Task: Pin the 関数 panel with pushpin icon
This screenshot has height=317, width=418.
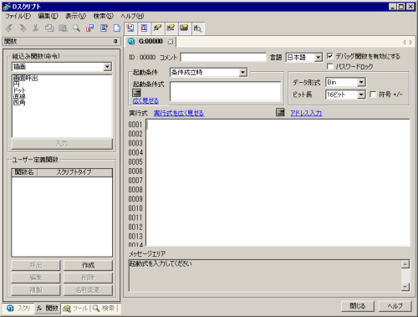Action: point(115,42)
